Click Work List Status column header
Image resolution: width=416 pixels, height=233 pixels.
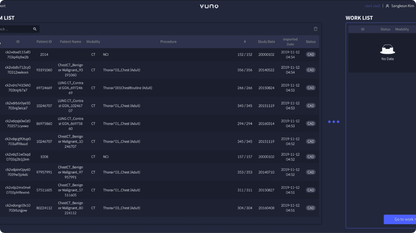tap(385, 29)
